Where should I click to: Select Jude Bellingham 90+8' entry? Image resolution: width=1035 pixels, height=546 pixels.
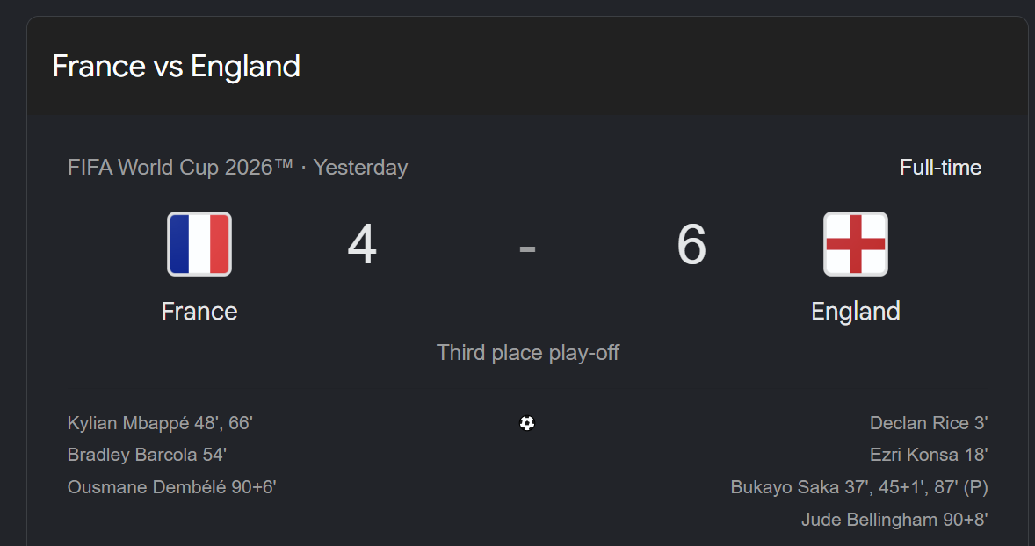coord(894,520)
